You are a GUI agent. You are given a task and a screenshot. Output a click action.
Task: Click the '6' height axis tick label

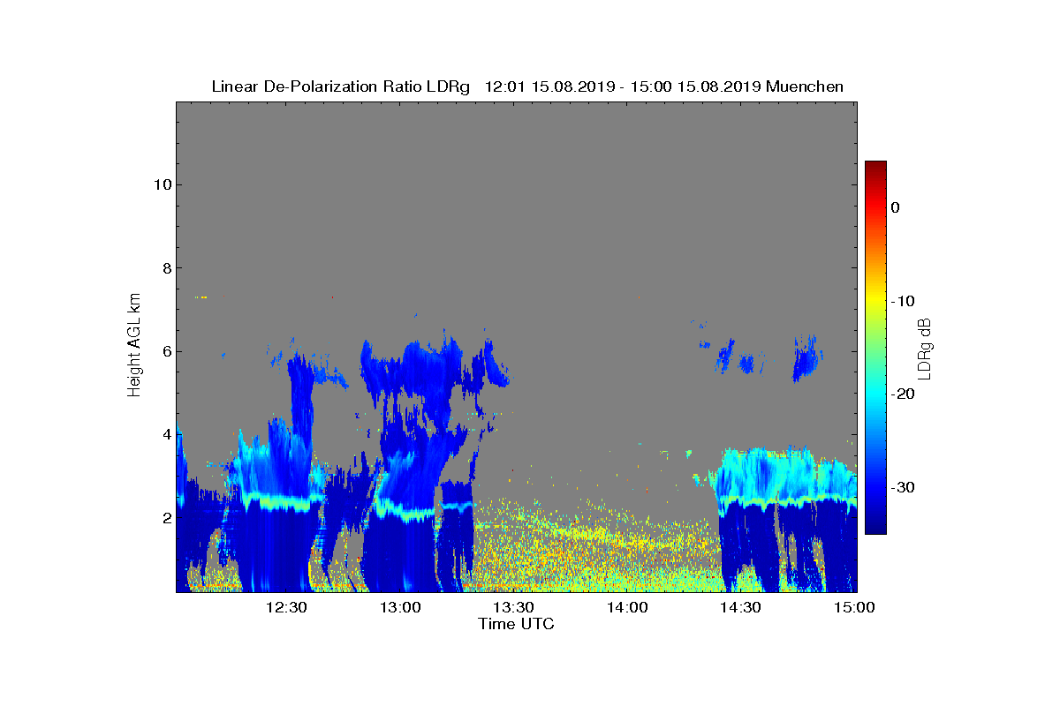[165, 351]
